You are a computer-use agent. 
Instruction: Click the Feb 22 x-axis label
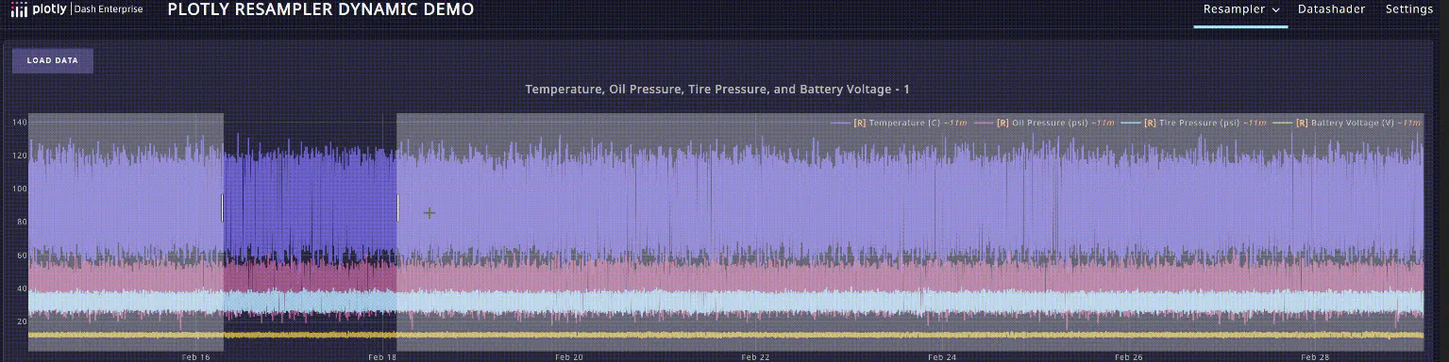pos(755,357)
